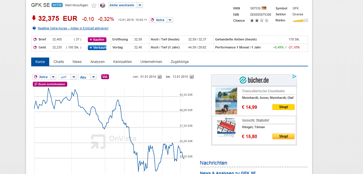Image resolution: width=363 pixels, height=174 pixels.
Task: Click the Hoch / Tief (1 Jahr) value 44,59 / 29,62
Action: click(x=197, y=47)
